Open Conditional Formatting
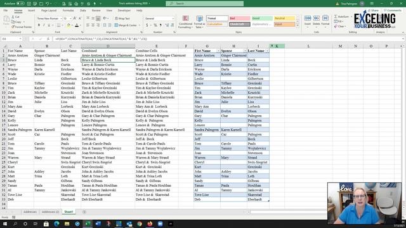Image resolution: width=406 pixels, height=228 pixels. [185, 22]
